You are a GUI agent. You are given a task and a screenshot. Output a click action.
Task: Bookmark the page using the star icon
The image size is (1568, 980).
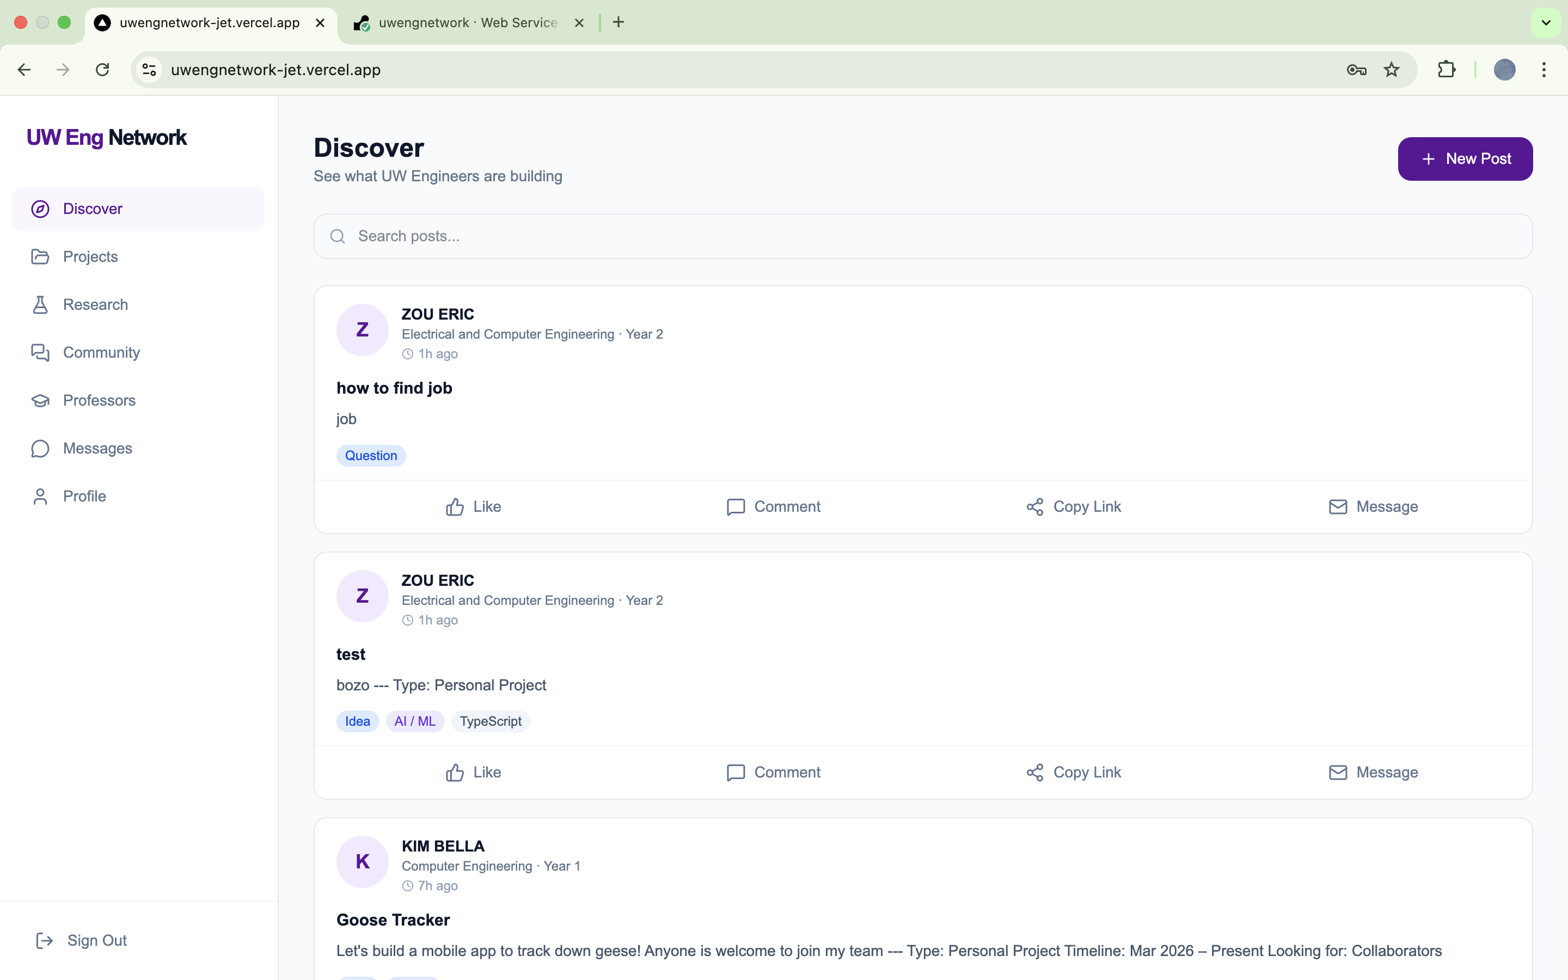point(1391,70)
